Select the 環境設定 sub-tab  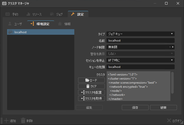coord(41,24)
